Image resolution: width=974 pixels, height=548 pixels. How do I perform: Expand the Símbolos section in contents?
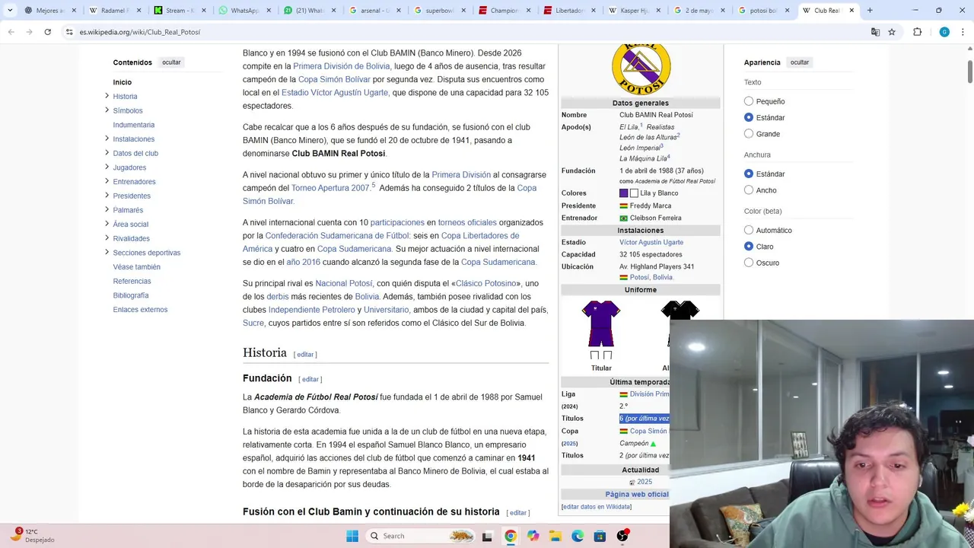[107, 110]
